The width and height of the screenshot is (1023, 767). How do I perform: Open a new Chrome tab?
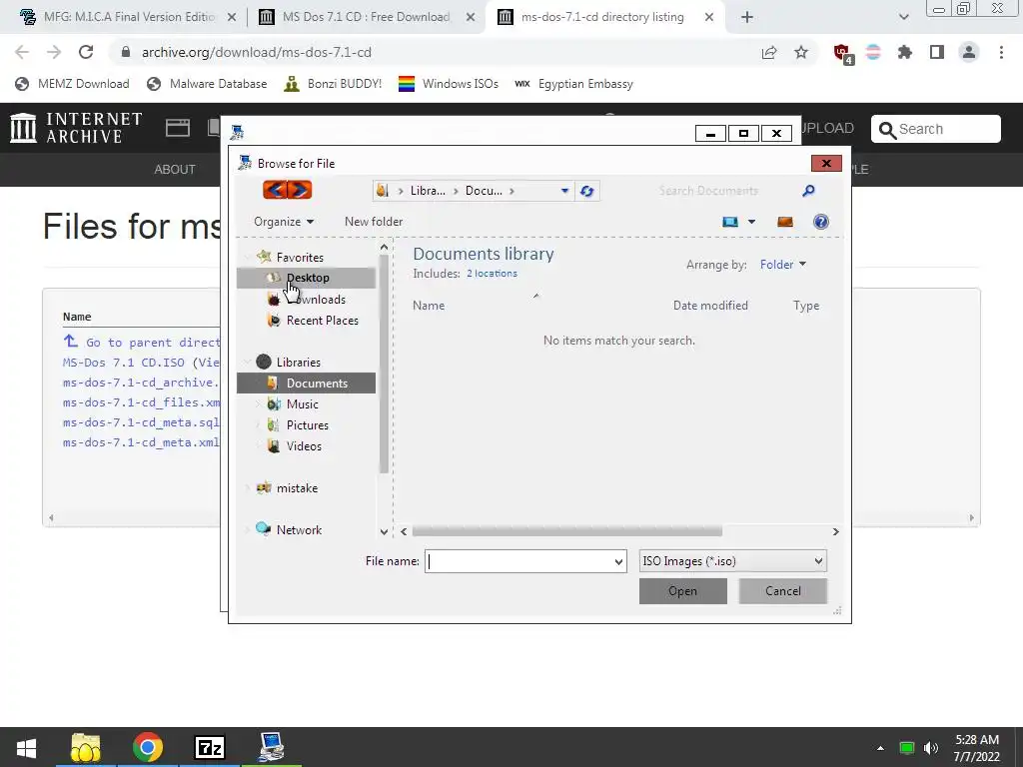[x=747, y=18]
